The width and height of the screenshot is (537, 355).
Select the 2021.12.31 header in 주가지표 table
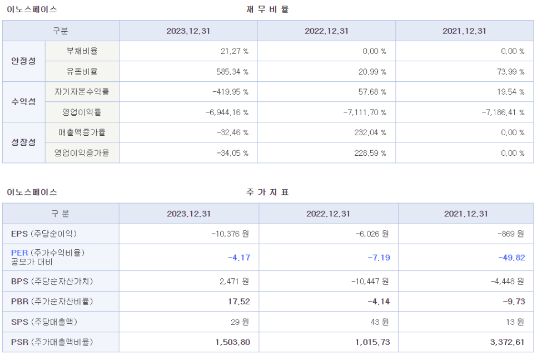pyautogui.click(x=466, y=214)
